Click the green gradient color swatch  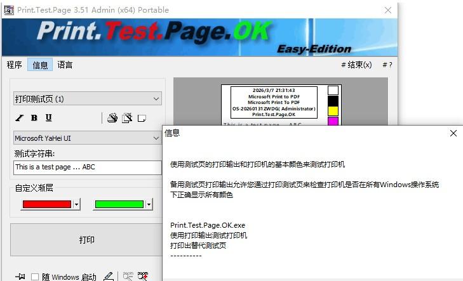[119, 204]
